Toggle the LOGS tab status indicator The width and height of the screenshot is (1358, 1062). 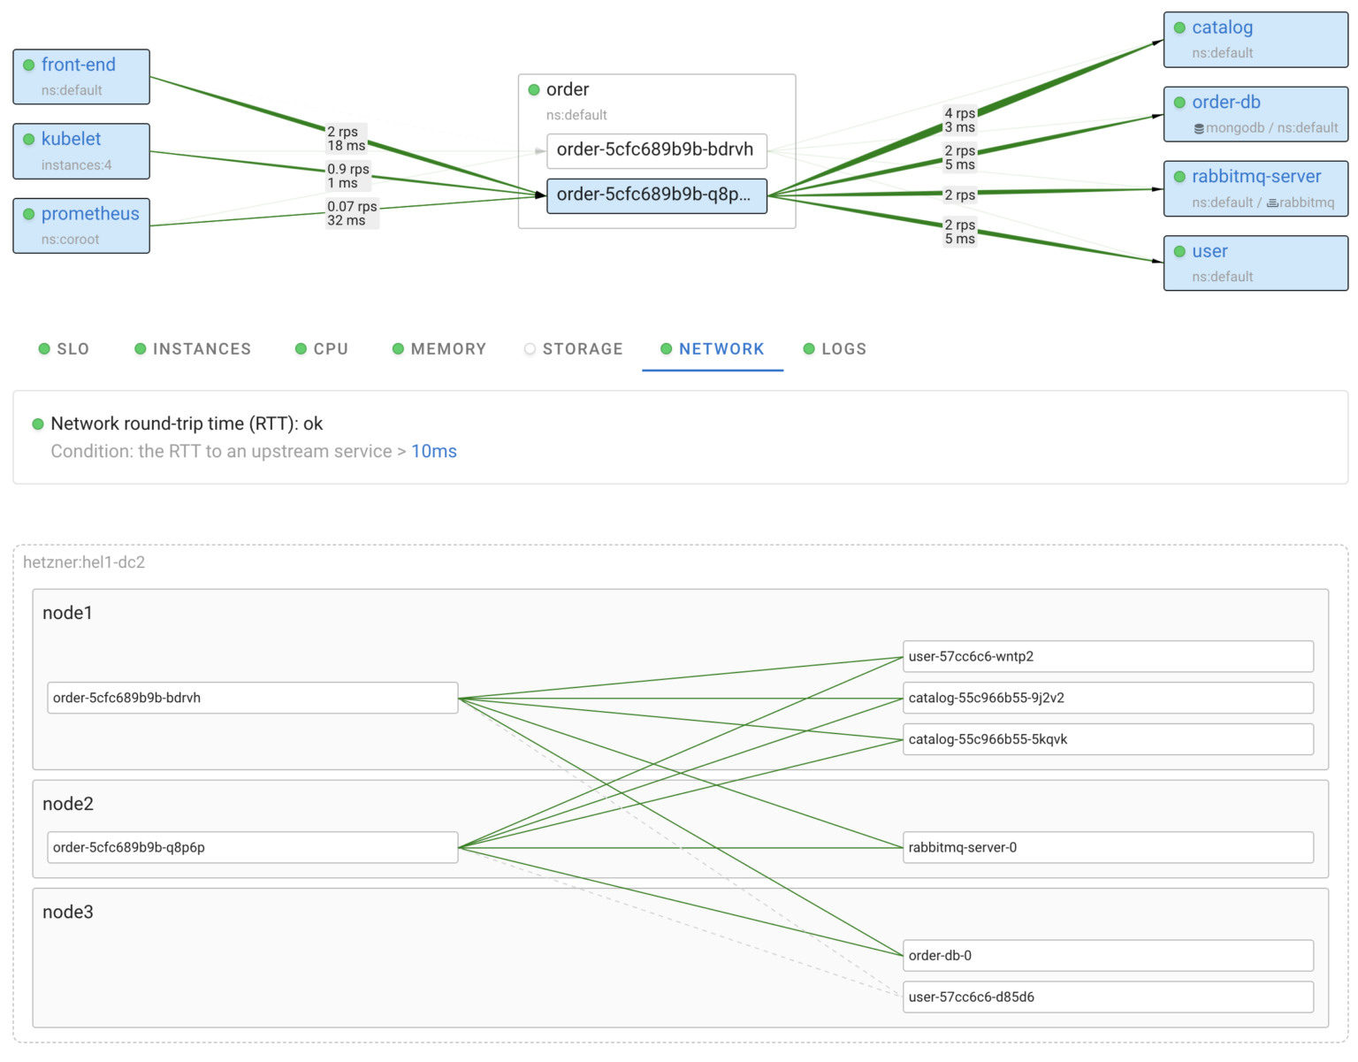click(x=809, y=348)
